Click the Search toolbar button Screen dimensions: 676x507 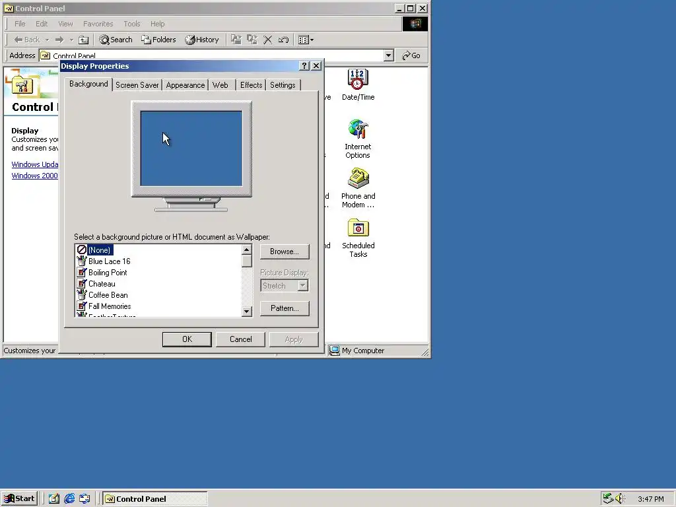coord(116,40)
